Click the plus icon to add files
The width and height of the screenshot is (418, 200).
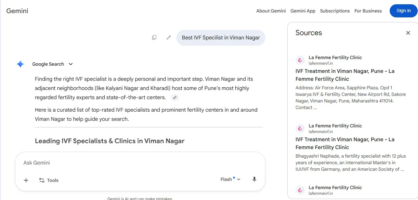[x=26, y=180]
